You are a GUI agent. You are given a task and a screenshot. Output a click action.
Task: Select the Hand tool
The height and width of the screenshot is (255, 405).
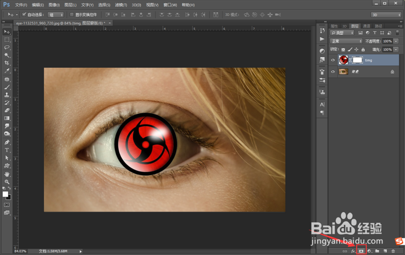pyautogui.click(x=7, y=174)
